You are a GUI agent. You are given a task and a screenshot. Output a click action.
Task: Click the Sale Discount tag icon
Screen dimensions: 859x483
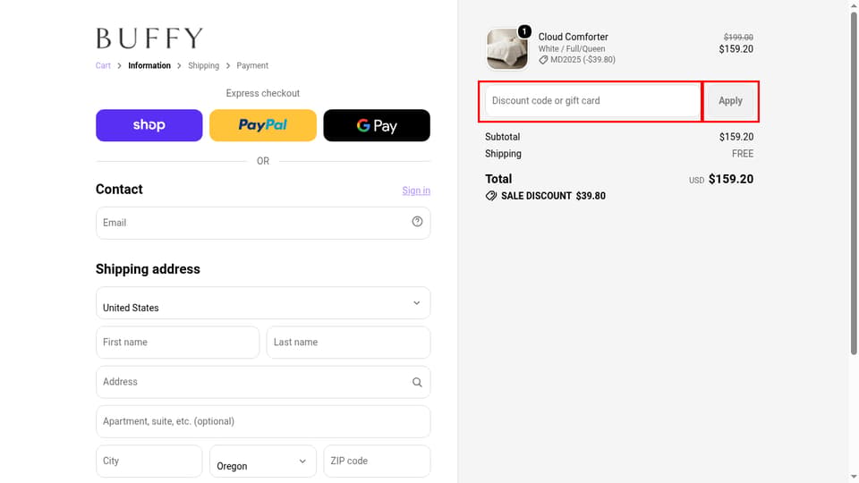pos(491,196)
